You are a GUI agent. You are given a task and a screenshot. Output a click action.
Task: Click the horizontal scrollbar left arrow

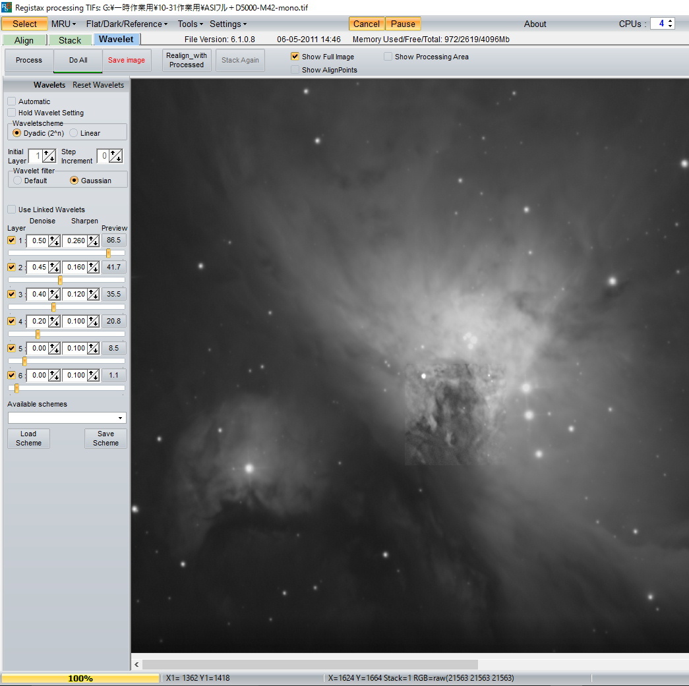point(136,664)
